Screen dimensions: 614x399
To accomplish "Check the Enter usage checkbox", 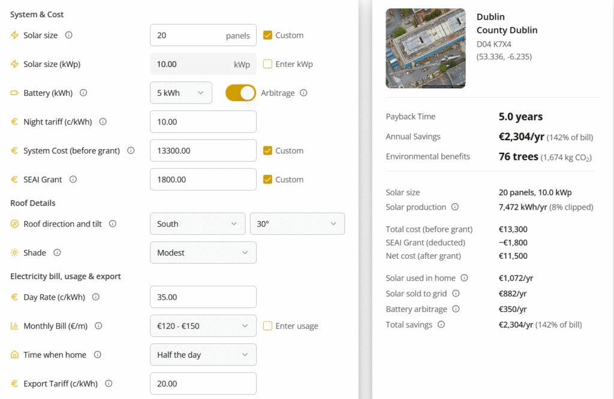I will (267, 325).
